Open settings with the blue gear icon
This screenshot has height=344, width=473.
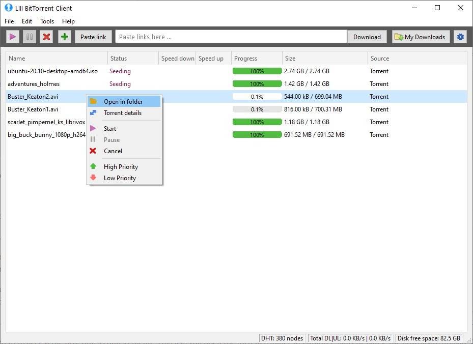pos(460,37)
